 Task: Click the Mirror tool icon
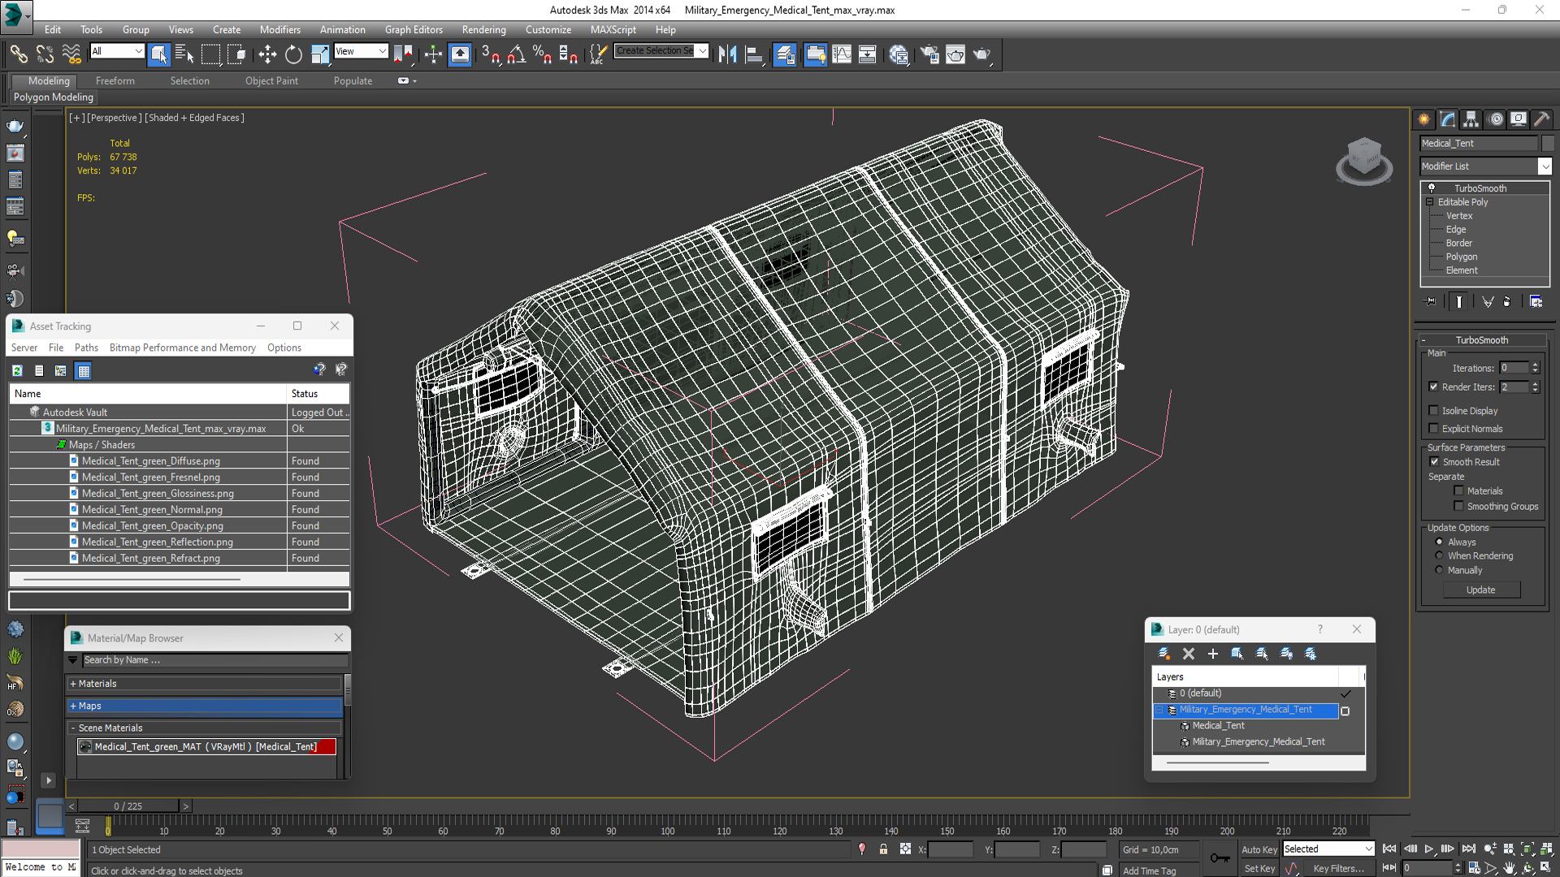[x=727, y=54]
